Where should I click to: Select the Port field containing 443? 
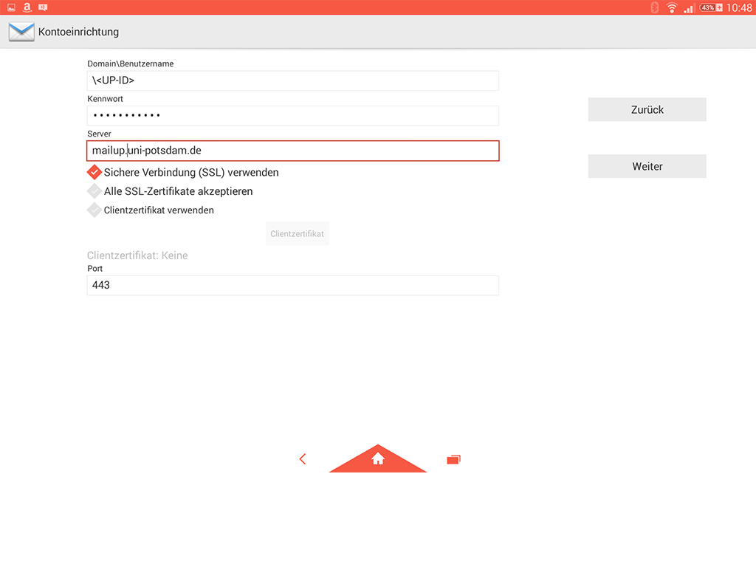point(292,285)
